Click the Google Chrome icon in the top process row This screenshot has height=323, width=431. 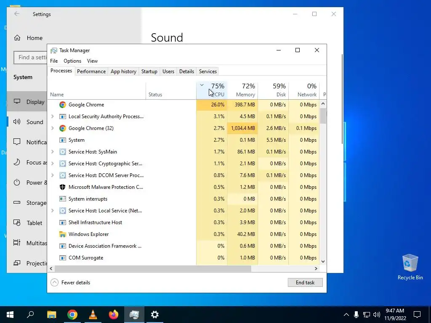tap(63, 105)
